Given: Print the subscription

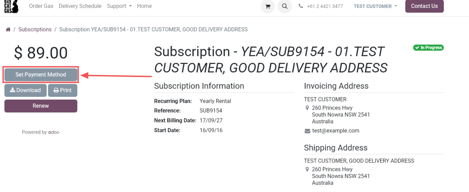Looking at the screenshot, I should (x=62, y=90).
